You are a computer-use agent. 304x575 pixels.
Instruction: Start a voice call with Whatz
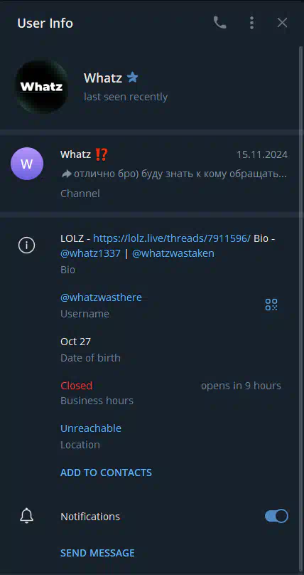[x=220, y=23]
